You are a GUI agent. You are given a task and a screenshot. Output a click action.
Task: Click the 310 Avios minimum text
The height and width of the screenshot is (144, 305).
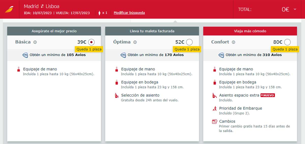[254, 55]
